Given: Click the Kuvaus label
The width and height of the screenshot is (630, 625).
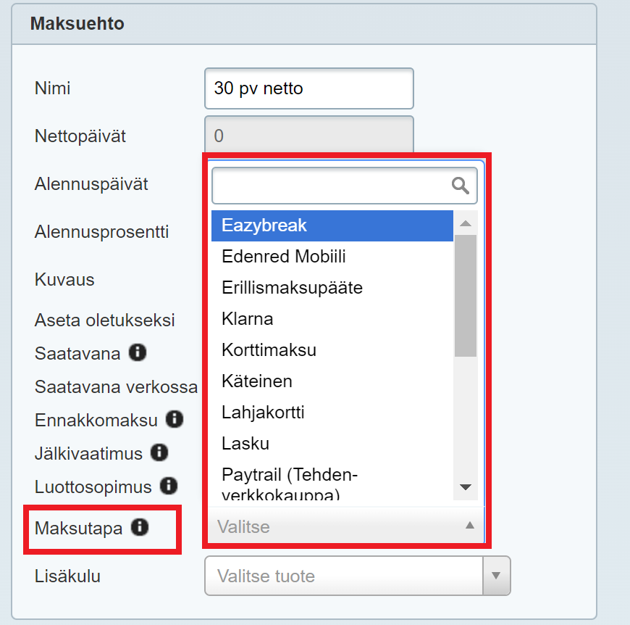Looking at the screenshot, I should (x=64, y=280).
